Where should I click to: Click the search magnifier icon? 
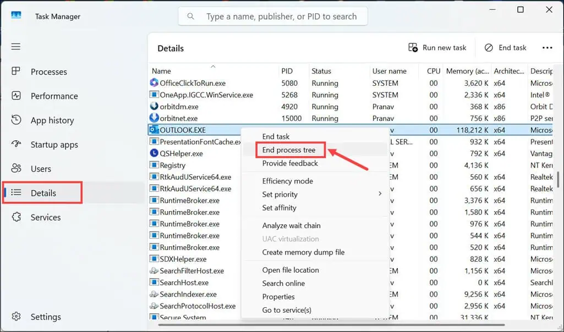(190, 16)
